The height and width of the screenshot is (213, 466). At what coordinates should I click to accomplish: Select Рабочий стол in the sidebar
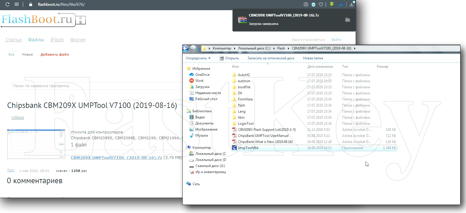[206, 99]
